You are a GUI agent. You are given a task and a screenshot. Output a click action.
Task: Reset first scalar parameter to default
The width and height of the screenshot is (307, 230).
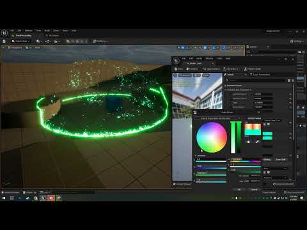click(290, 94)
